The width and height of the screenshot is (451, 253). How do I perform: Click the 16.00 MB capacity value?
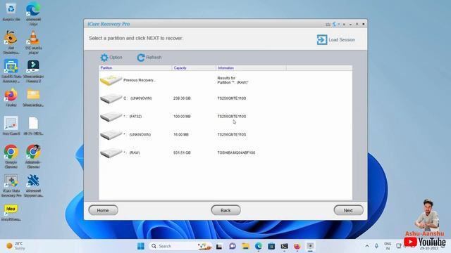coord(181,134)
